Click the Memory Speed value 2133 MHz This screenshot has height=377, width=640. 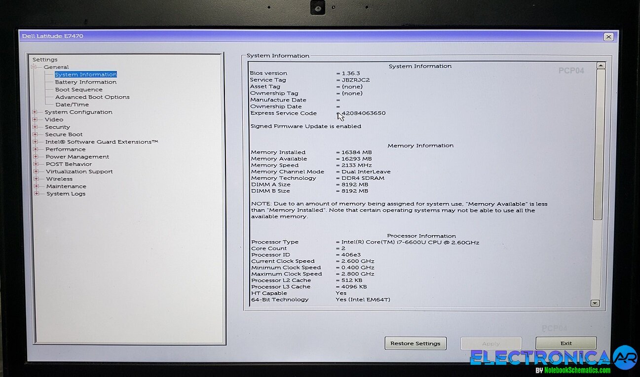tap(357, 165)
